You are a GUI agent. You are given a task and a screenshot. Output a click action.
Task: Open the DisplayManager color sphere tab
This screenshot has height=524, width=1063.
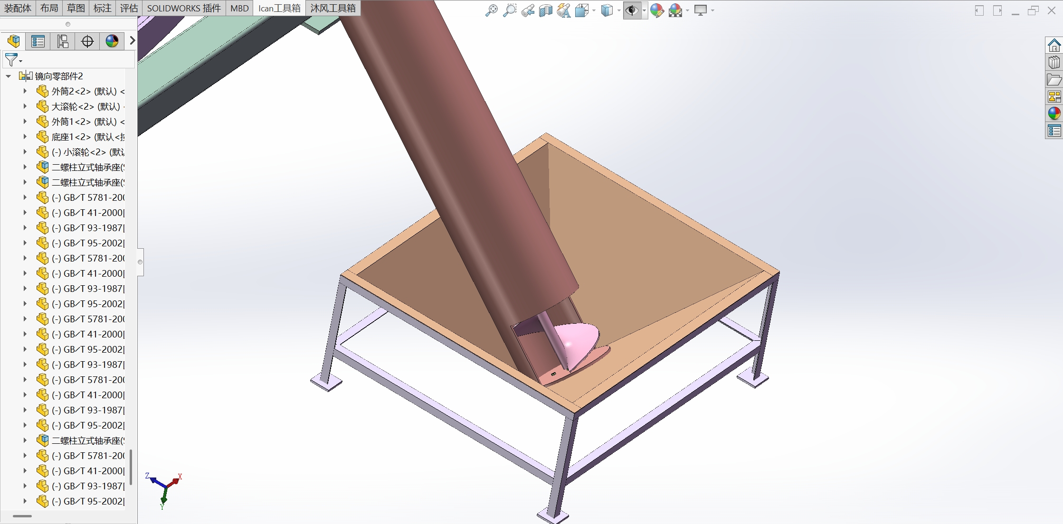point(112,41)
